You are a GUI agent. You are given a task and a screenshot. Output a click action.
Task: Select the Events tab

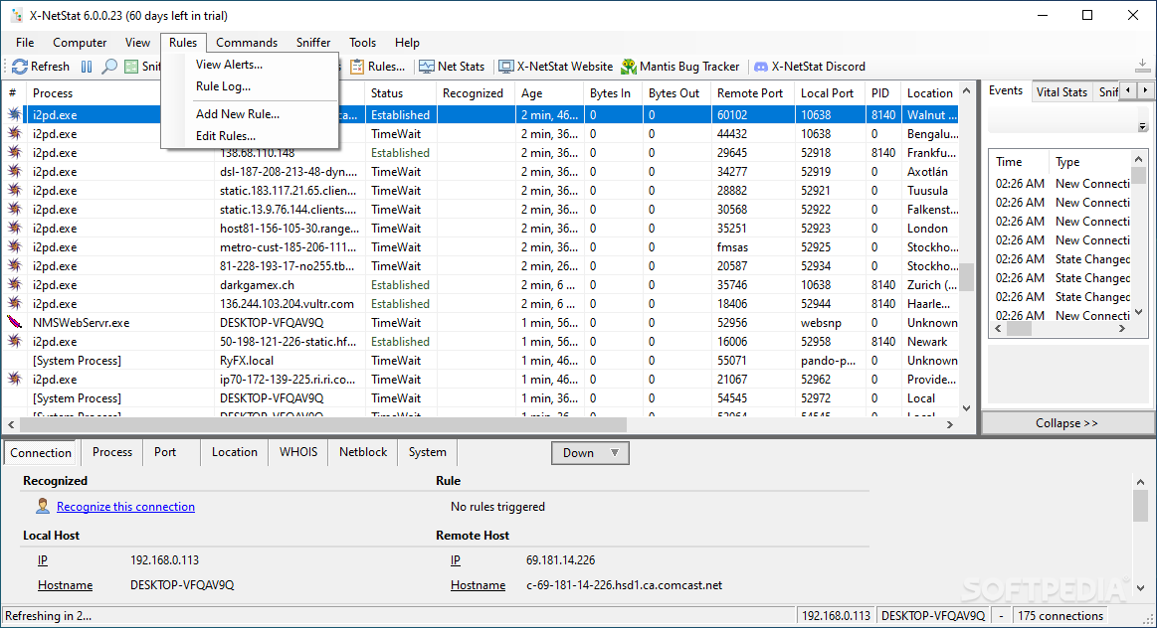click(x=1006, y=90)
